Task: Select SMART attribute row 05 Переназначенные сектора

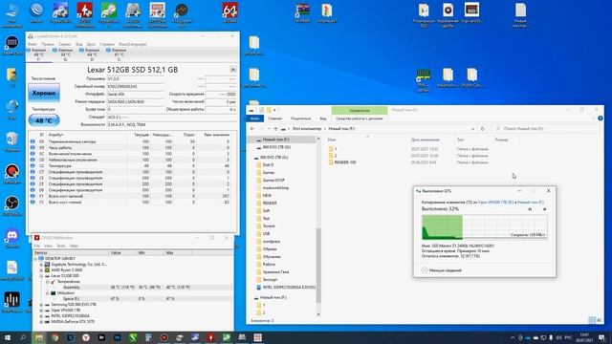Action: click(x=133, y=141)
